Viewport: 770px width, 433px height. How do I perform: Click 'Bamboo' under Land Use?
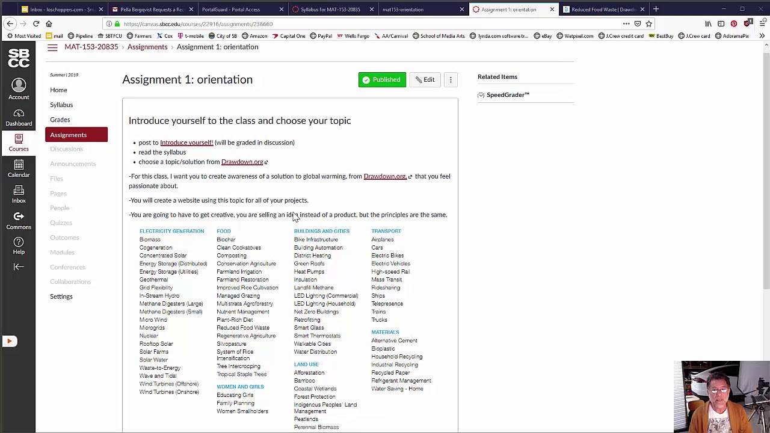(x=304, y=381)
